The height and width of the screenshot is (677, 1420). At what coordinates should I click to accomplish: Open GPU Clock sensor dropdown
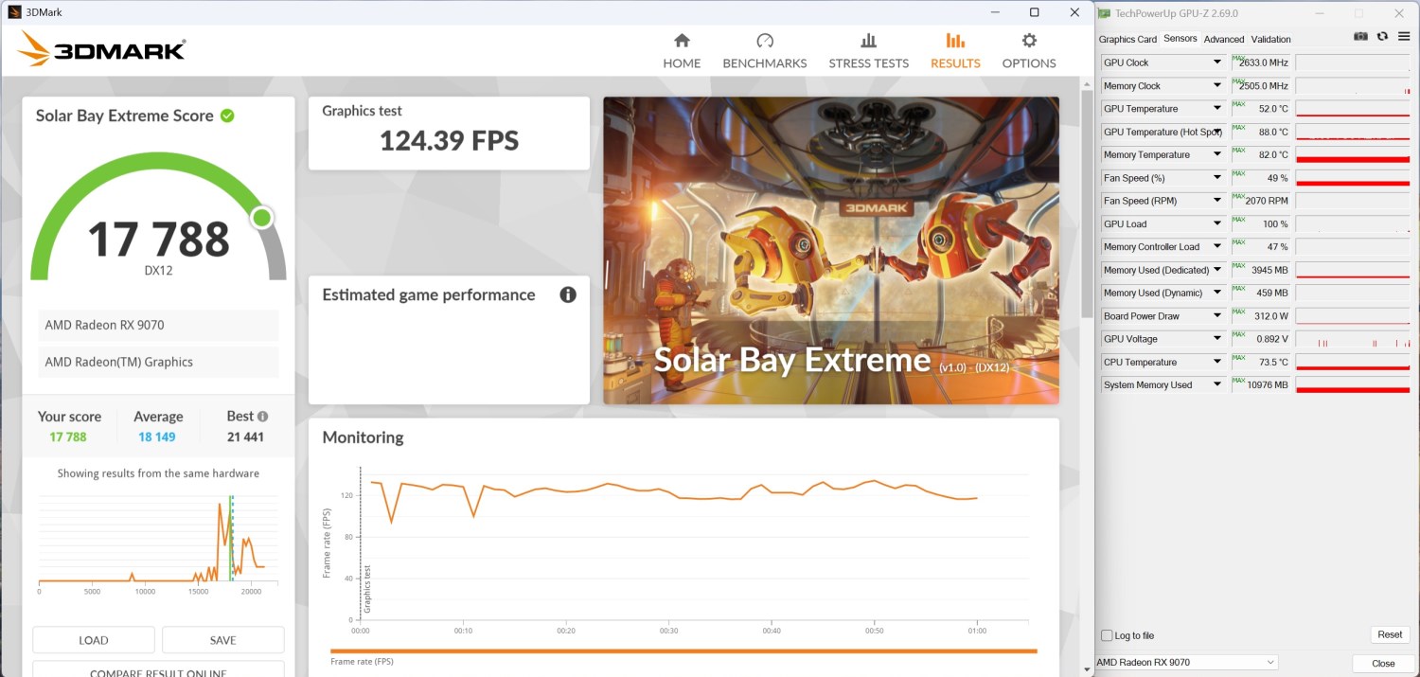coord(1217,62)
